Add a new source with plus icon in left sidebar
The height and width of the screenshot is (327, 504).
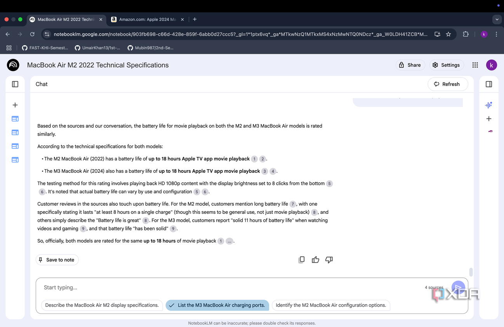pos(15,105)
